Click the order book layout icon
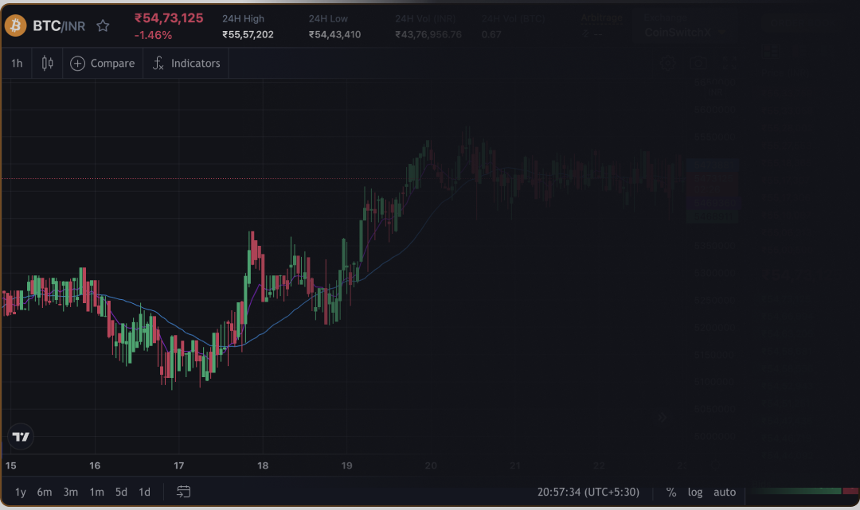Viewport: 860px width, 510px height. (771, 50)
